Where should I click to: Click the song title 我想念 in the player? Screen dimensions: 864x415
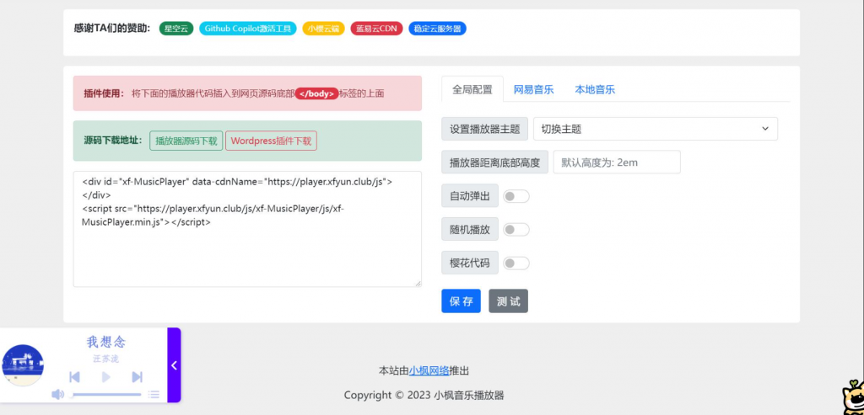(106, 342)
